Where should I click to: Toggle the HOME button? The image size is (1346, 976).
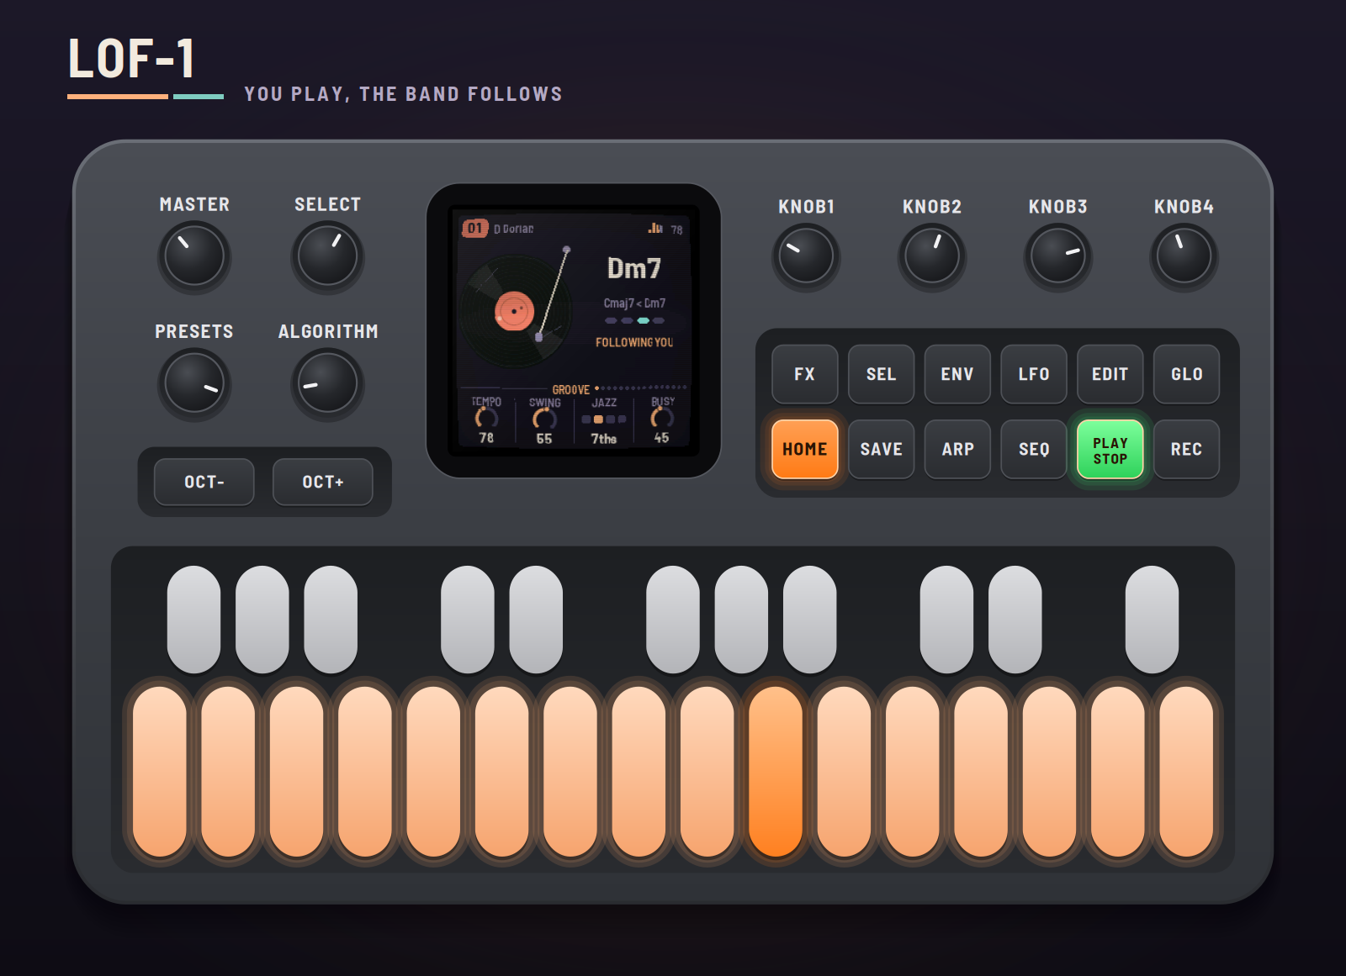tap(805, 449)
